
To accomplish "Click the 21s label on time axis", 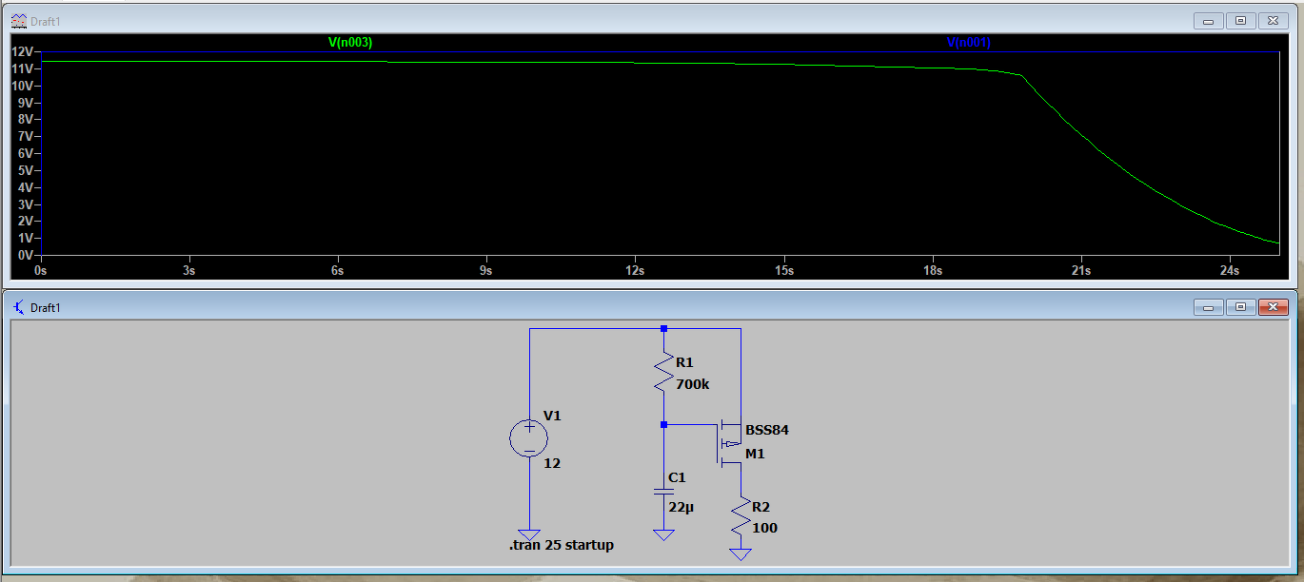I will click(x=1081, y=271).
